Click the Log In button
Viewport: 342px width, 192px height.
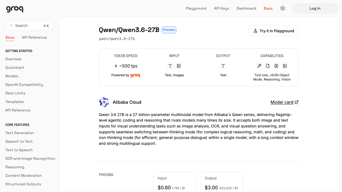pyautogui.click(x=315, y=9)
